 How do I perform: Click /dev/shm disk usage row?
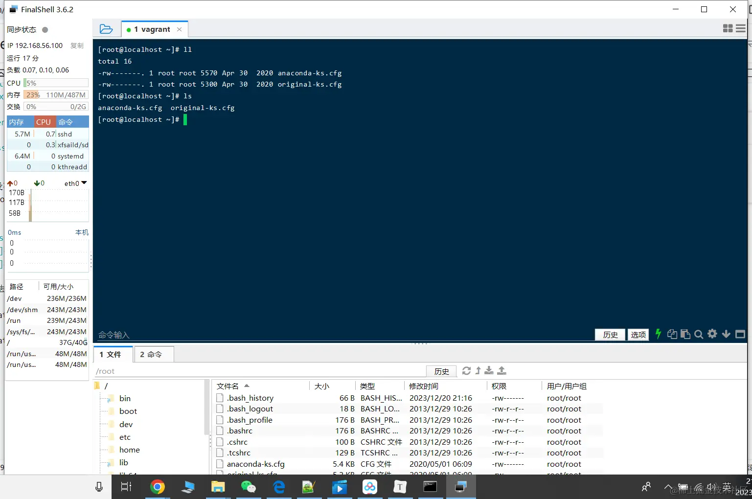coord(47,310)
